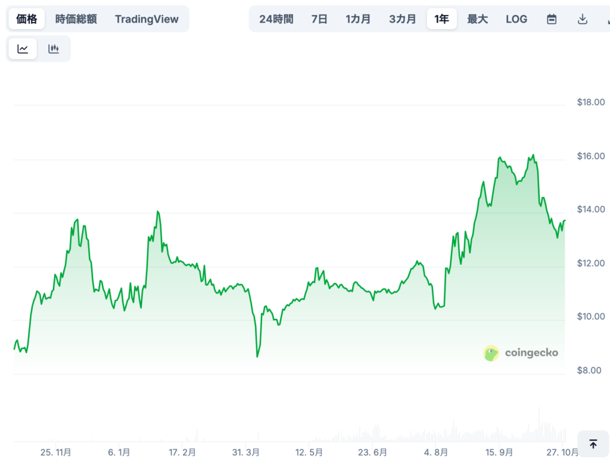
Task: Click the chart download icon
Action: (x=582, y=18)
